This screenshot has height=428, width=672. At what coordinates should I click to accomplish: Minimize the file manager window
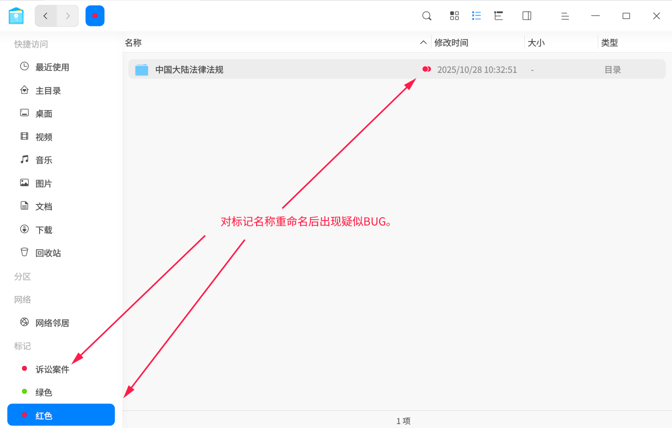(595, 16)
